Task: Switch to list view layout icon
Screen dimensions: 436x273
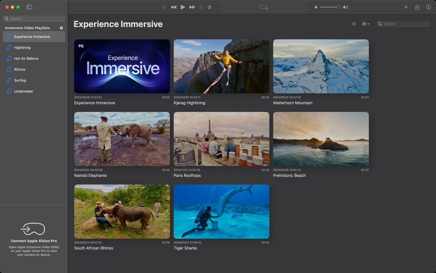Action: click(x=353, y=24)
